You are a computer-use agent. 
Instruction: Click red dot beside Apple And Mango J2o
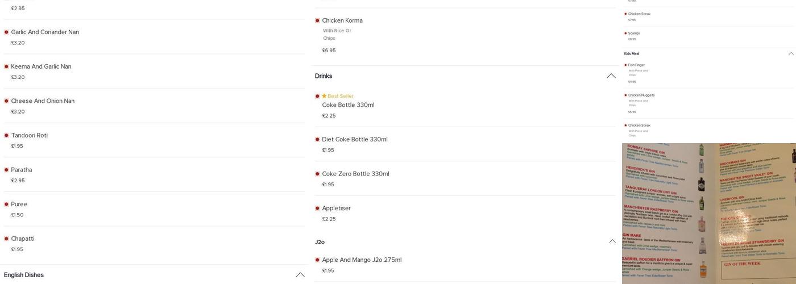point(317,260)
